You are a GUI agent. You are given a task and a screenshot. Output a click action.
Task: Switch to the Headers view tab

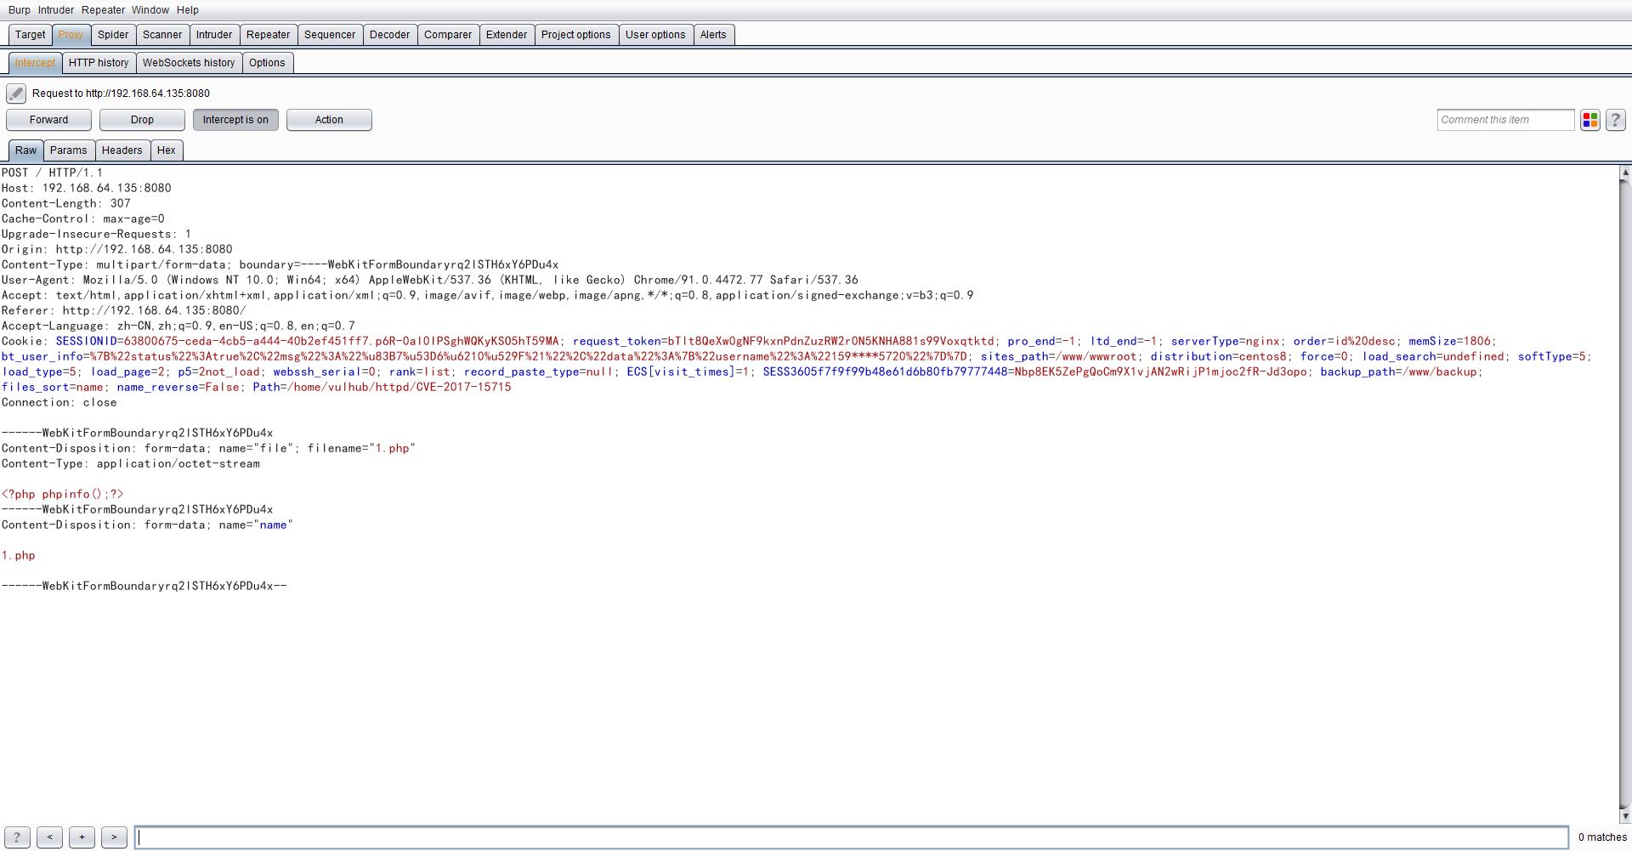[122, 150]
